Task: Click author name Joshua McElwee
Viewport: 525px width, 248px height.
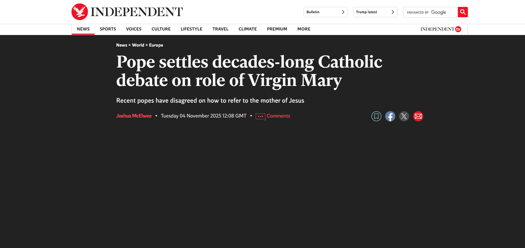Action: coord(134,116)
